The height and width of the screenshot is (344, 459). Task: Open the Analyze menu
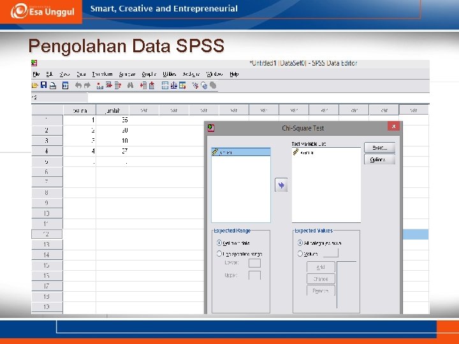point(127,74)
